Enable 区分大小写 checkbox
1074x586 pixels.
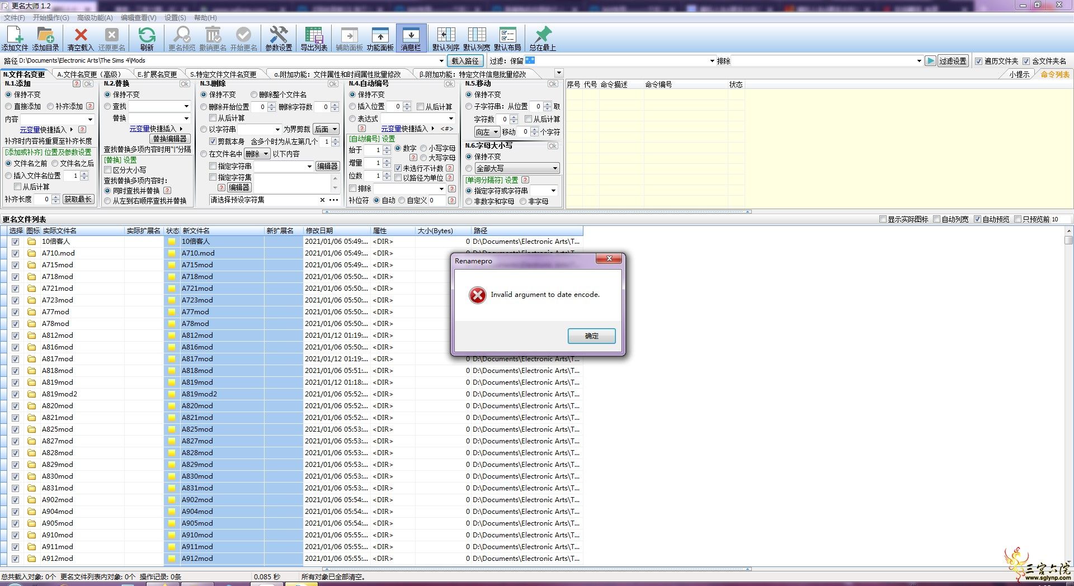click(108, 170)
